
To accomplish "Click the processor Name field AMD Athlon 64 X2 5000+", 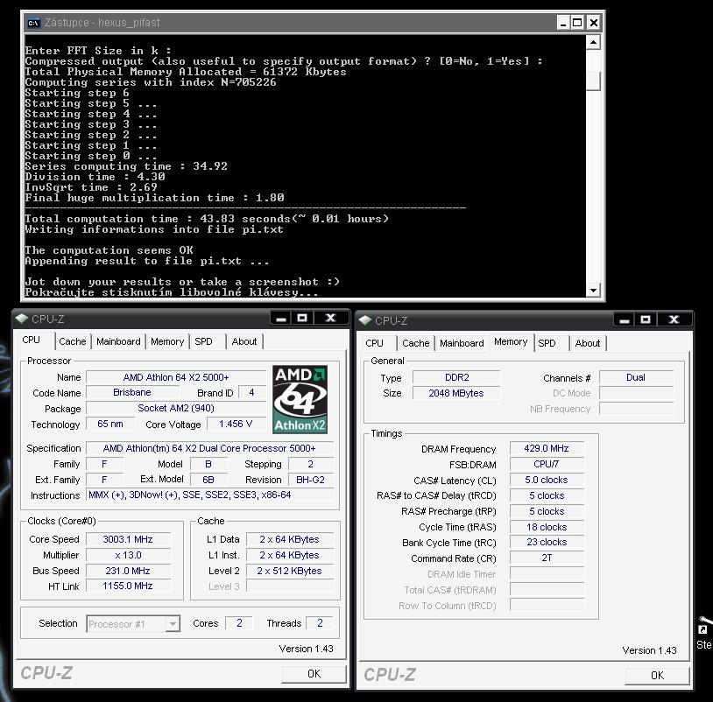I will pos(176,377).
